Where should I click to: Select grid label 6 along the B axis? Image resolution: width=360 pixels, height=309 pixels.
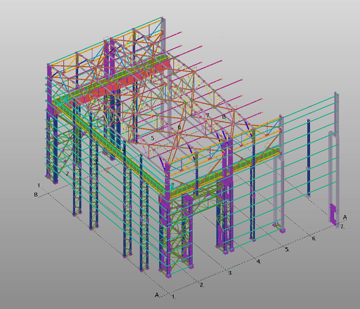[179, 127]
